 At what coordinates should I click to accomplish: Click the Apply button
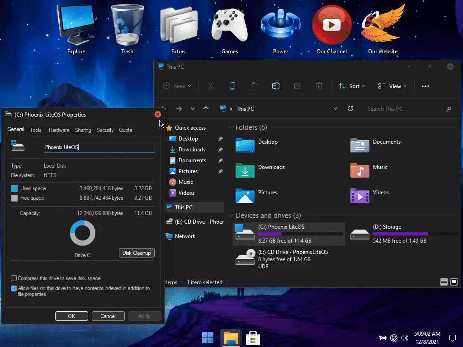pos(145,316)
